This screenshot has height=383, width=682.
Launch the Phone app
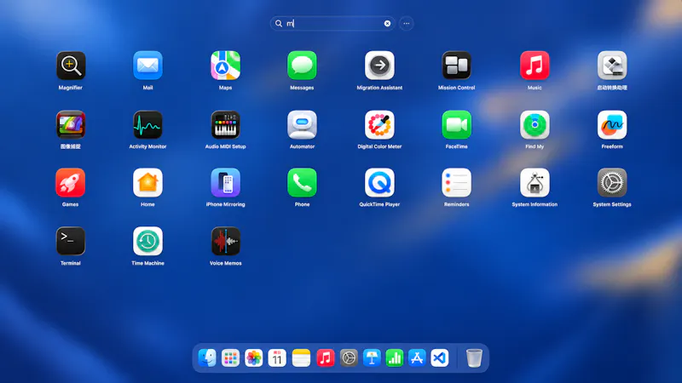point(302,183)
